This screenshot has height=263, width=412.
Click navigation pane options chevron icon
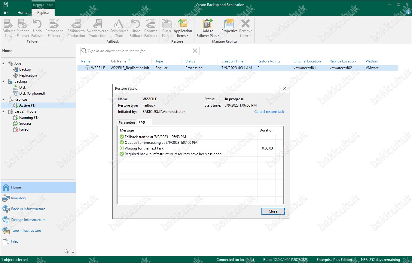(x=73, y=251)
